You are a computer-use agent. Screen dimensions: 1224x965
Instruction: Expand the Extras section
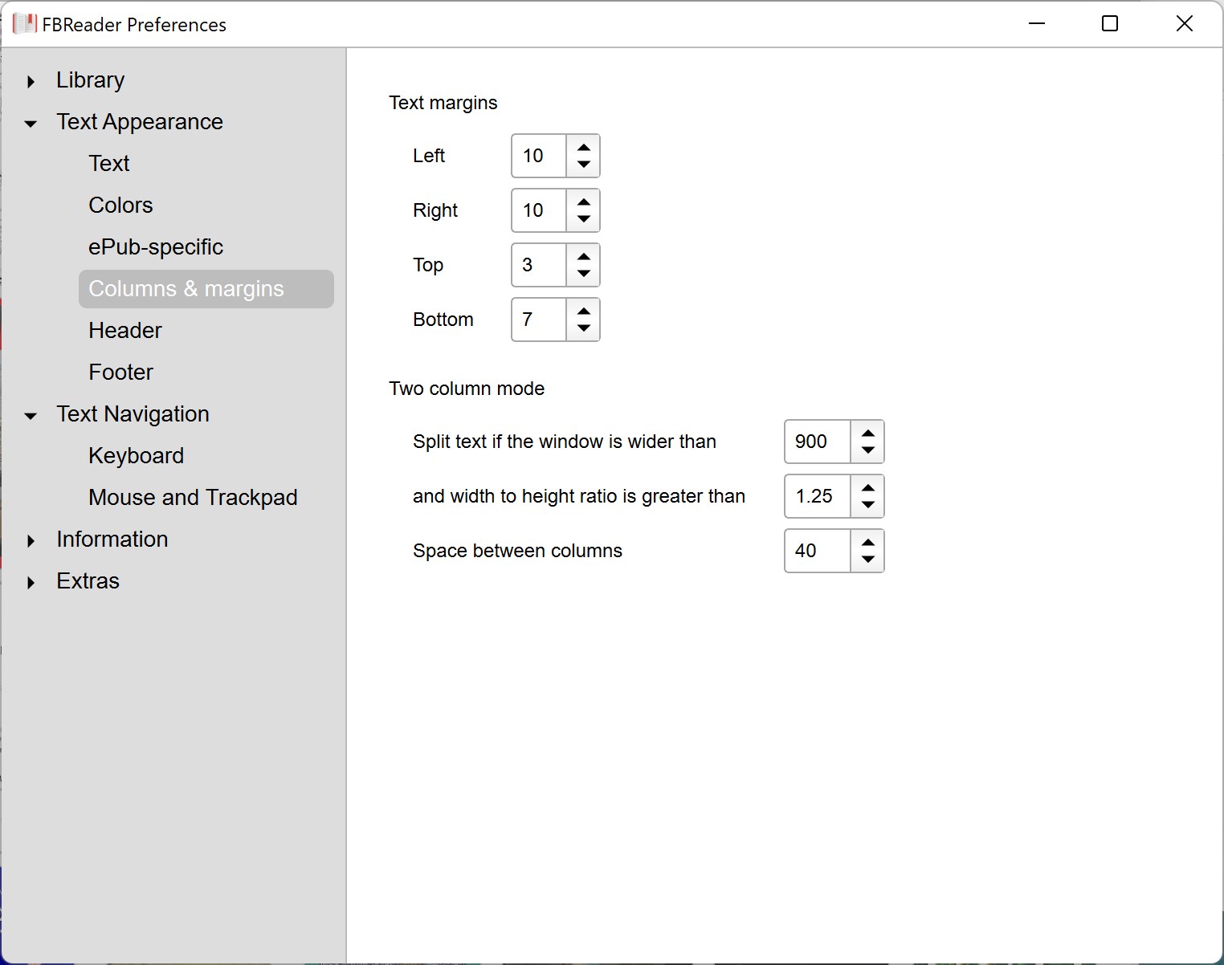[x=31, y=582]
